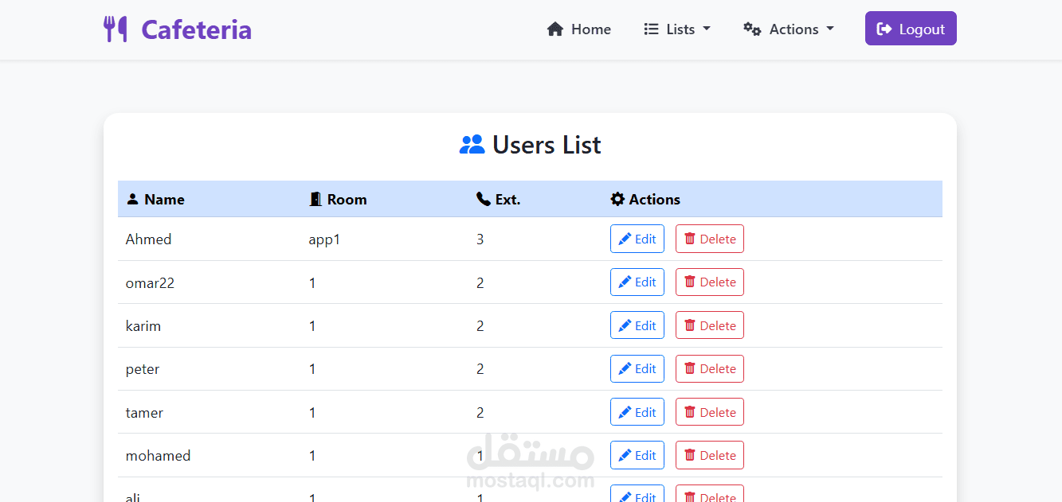Expand the Lists dropdown menu
The height and width of the screenshot is (502, 1062).
[677, 29]
